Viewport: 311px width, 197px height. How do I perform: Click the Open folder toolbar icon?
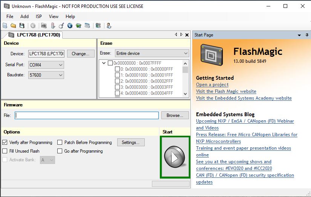click(13, 26)
